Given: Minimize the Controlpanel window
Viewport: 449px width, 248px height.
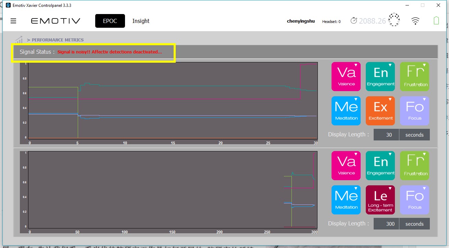Looking at the screenshot, I should tap(407, 5).
